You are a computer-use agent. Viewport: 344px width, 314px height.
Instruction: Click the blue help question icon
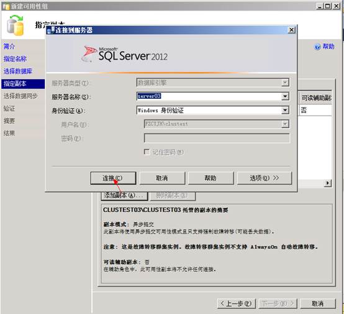(317, 47)
